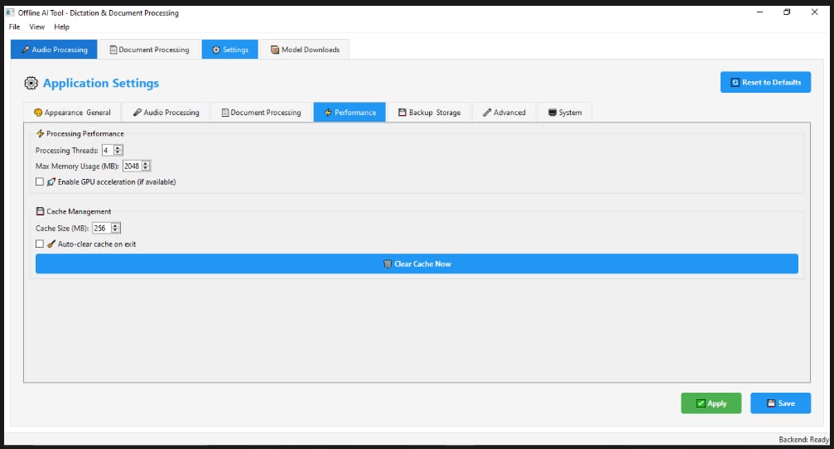834x449 pixels.
Task: Decrease Max Memory Usage with down arrow
Action: (x=146, y=169)
